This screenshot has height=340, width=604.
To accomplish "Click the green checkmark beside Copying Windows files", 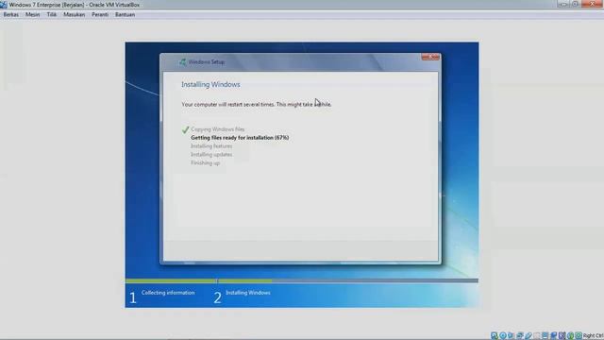I will click(185, 129).
